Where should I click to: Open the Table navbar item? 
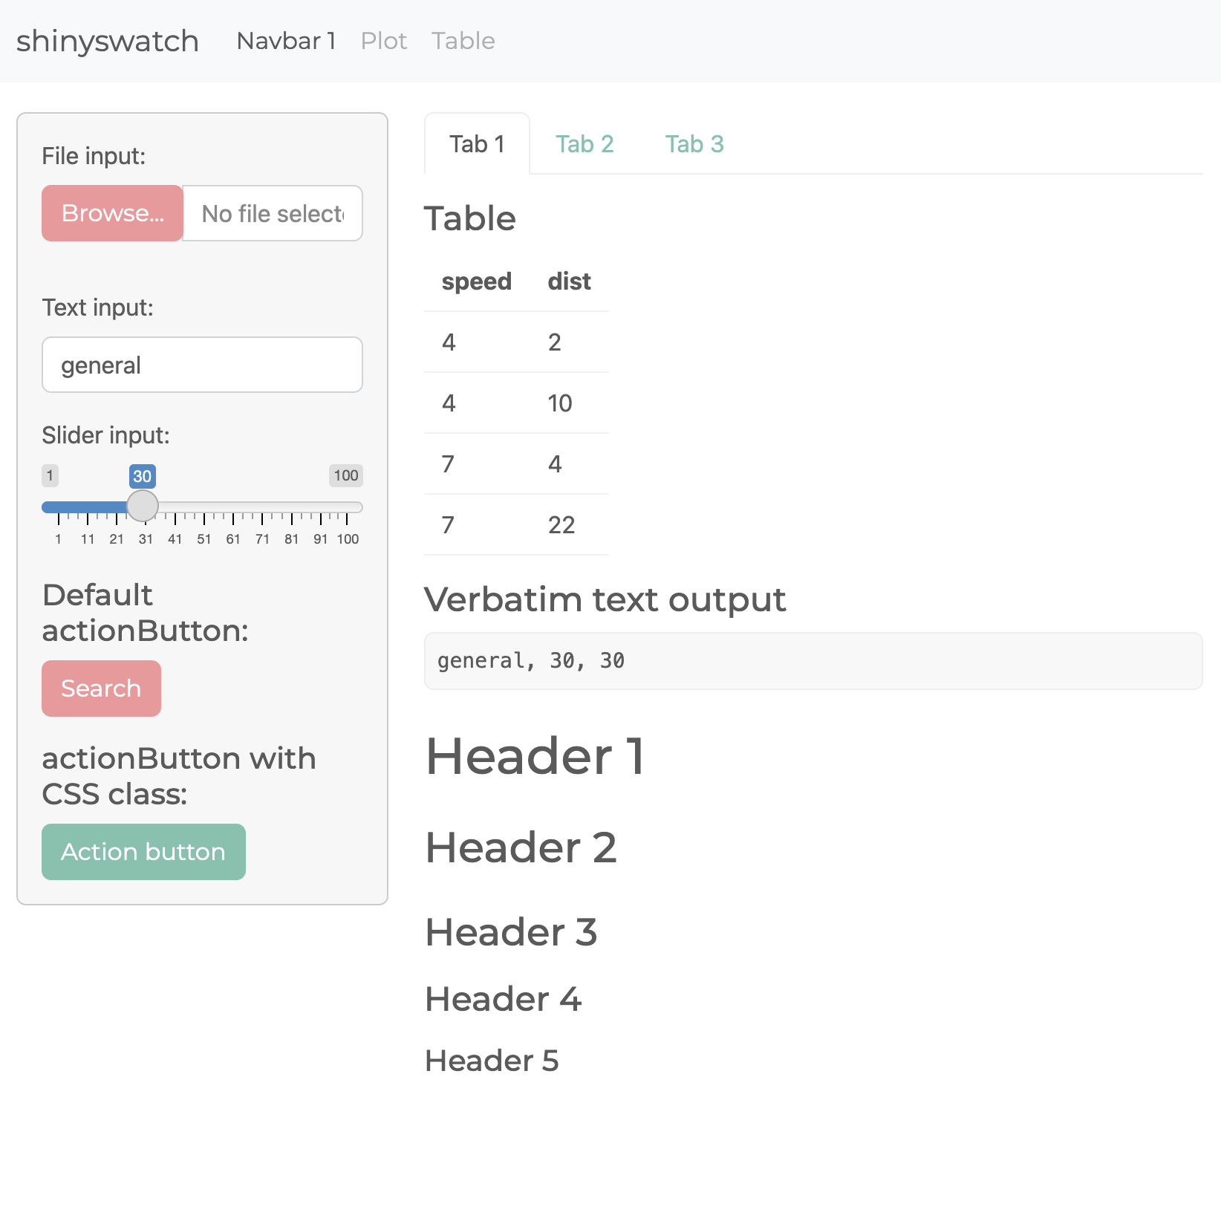463,41
